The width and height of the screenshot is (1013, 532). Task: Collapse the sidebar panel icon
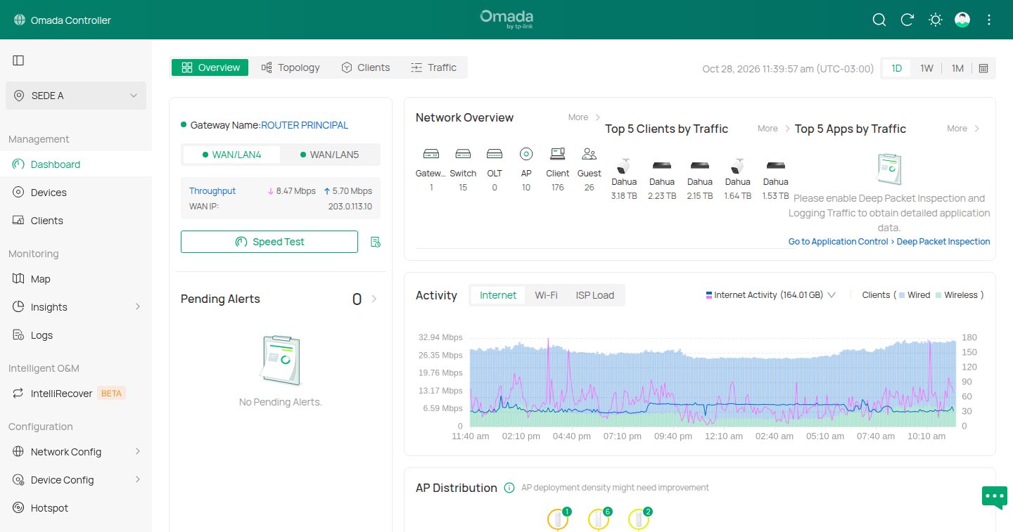click(19, 60)
